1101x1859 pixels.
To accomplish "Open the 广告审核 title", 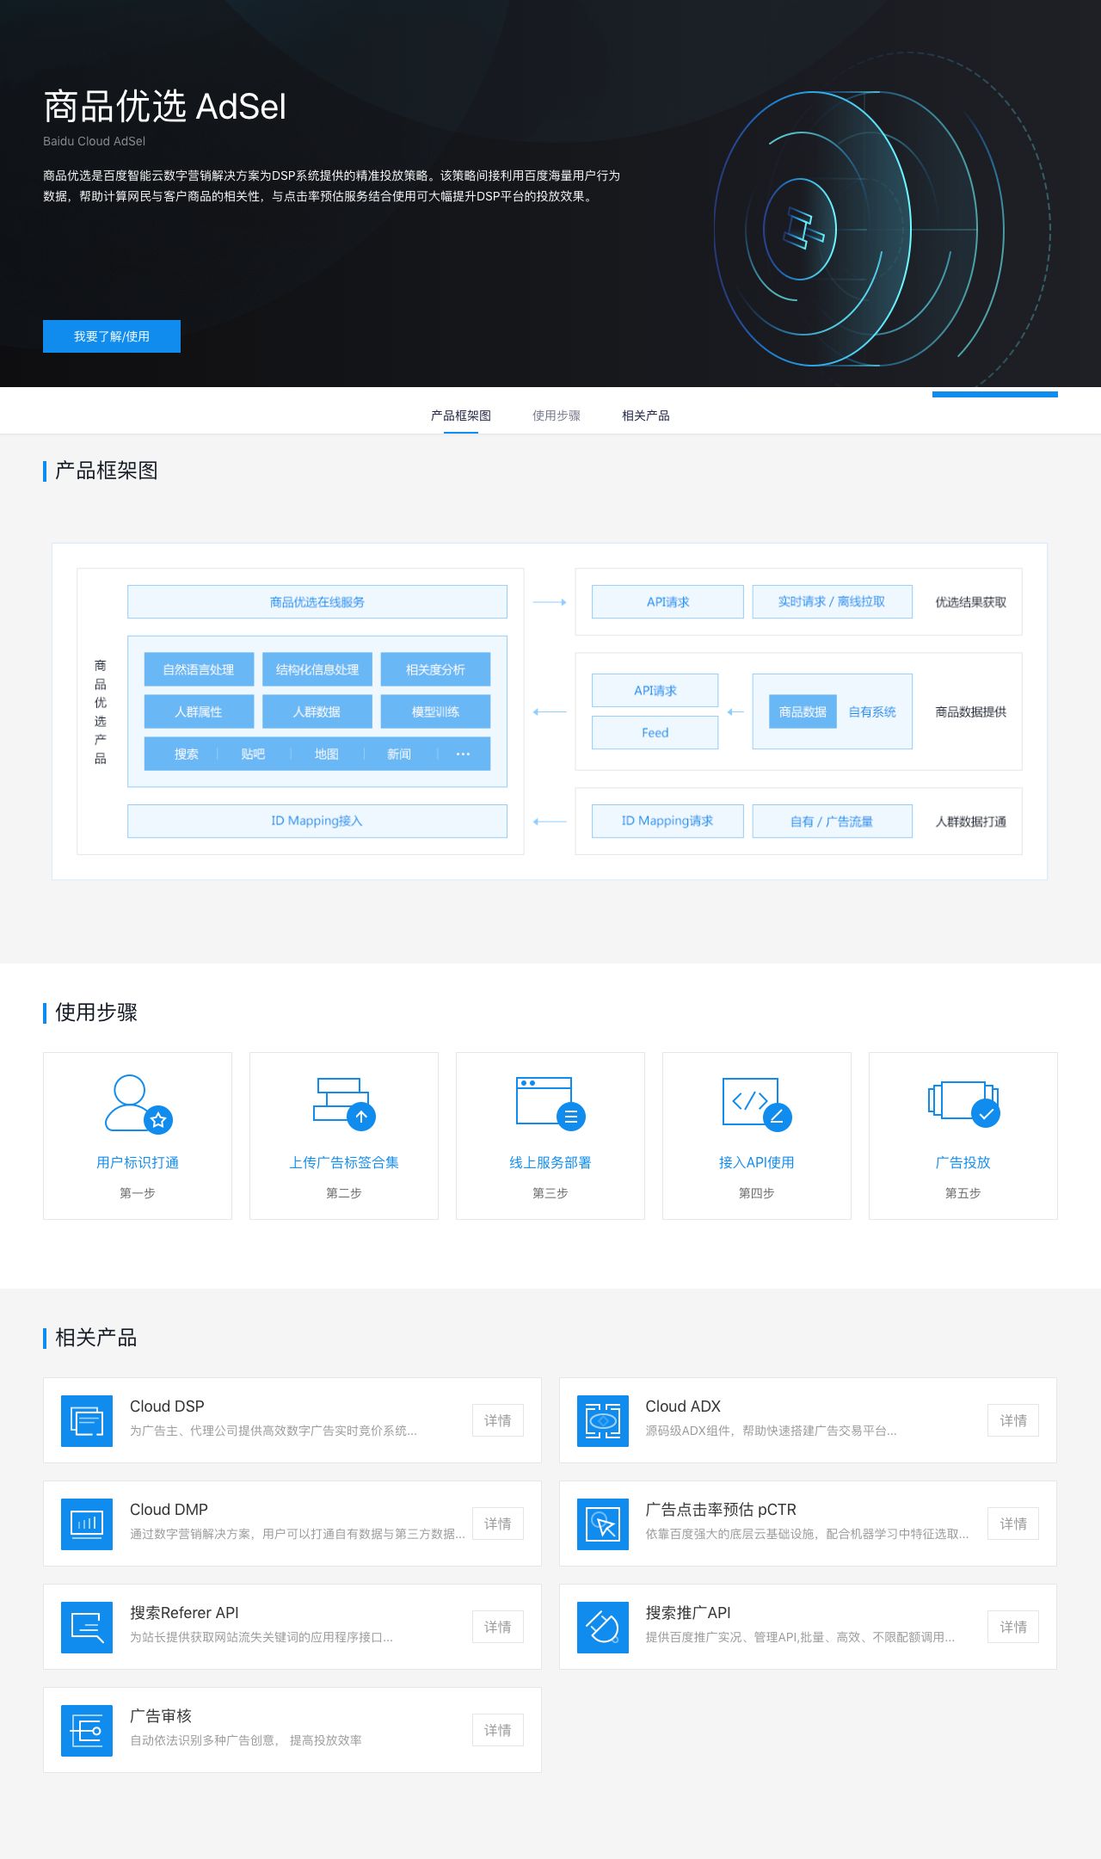I will coord(161,1716).
